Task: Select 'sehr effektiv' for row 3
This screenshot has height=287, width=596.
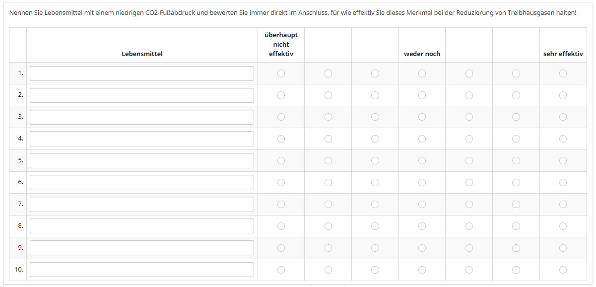Action: (x=563, y=117)
